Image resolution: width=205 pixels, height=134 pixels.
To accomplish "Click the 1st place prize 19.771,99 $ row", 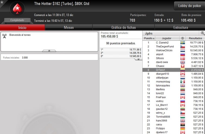I will [x=121, y=49].
